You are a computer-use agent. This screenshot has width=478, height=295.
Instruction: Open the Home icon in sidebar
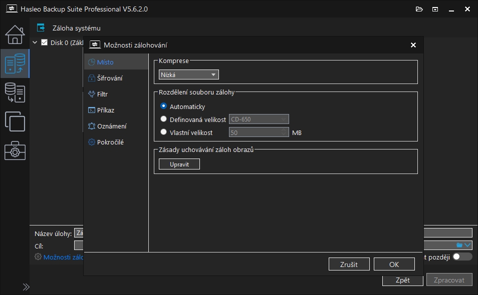point(15,34)
